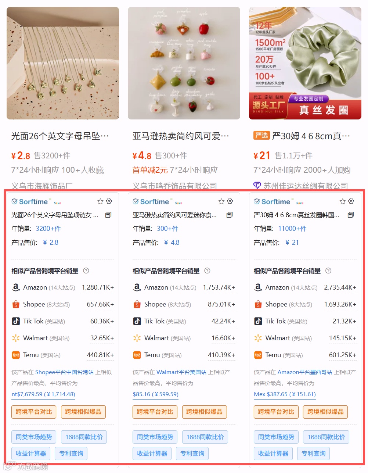
Task: Click the star icon on the second Sorftime card
Action: [x=221, y=201]
